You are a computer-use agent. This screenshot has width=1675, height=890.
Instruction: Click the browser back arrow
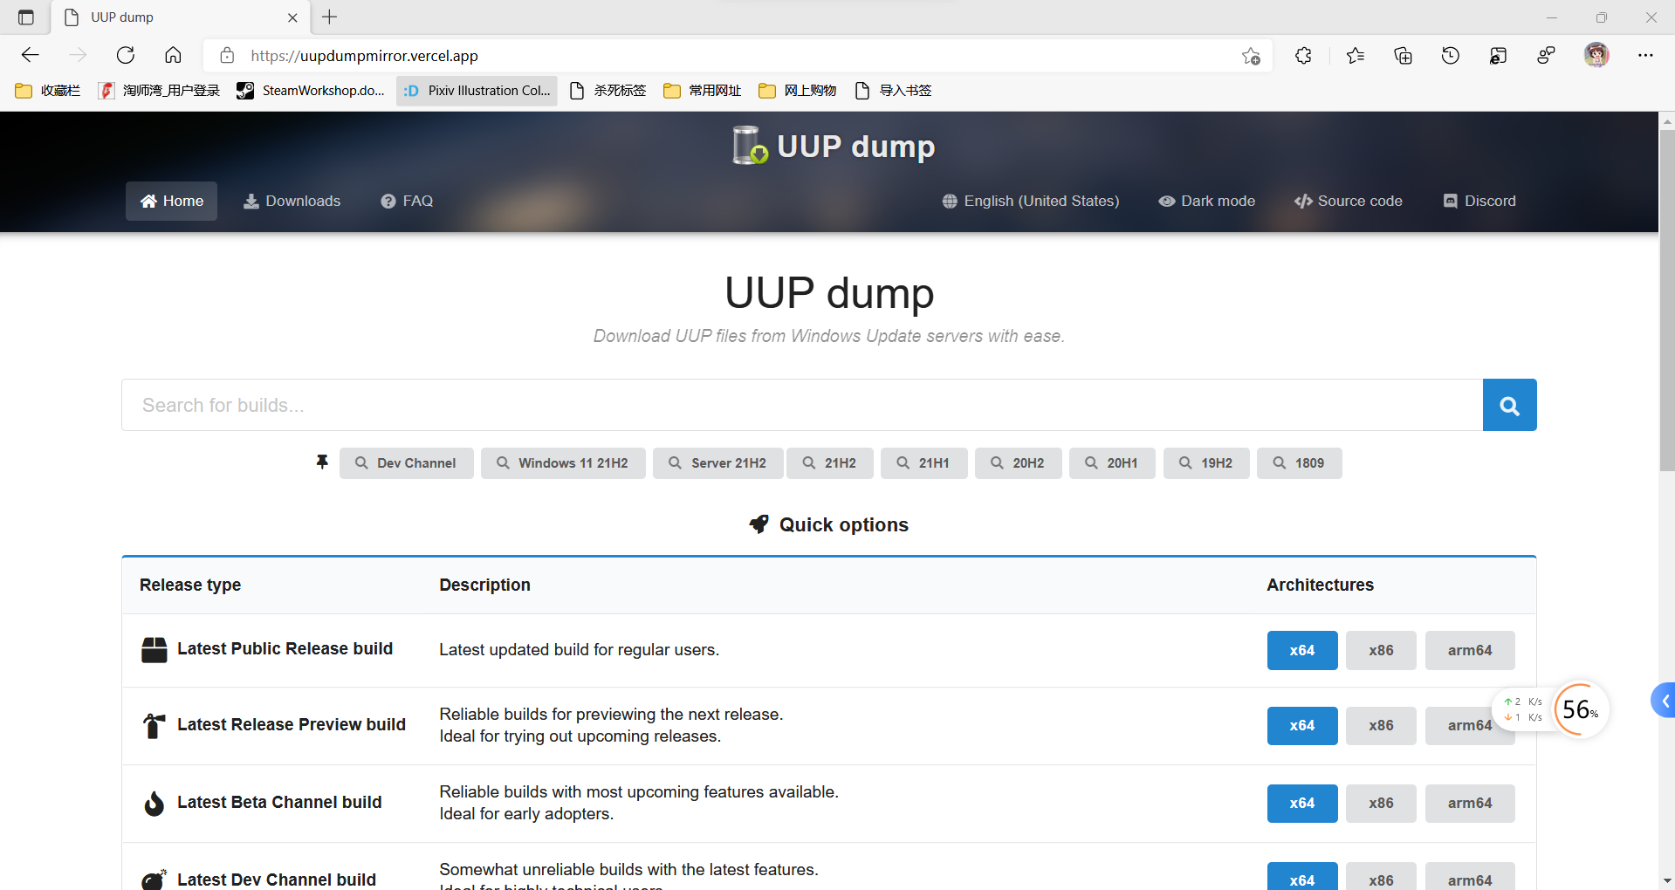pyautogui.click(x=31, y=55)
